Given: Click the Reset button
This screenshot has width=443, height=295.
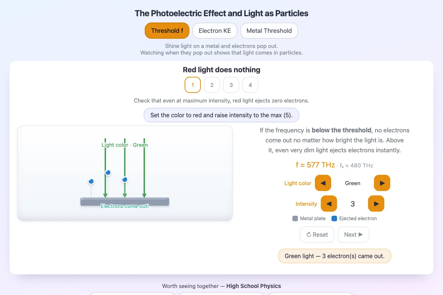Looking at the screenshot, I should (317, 235).
